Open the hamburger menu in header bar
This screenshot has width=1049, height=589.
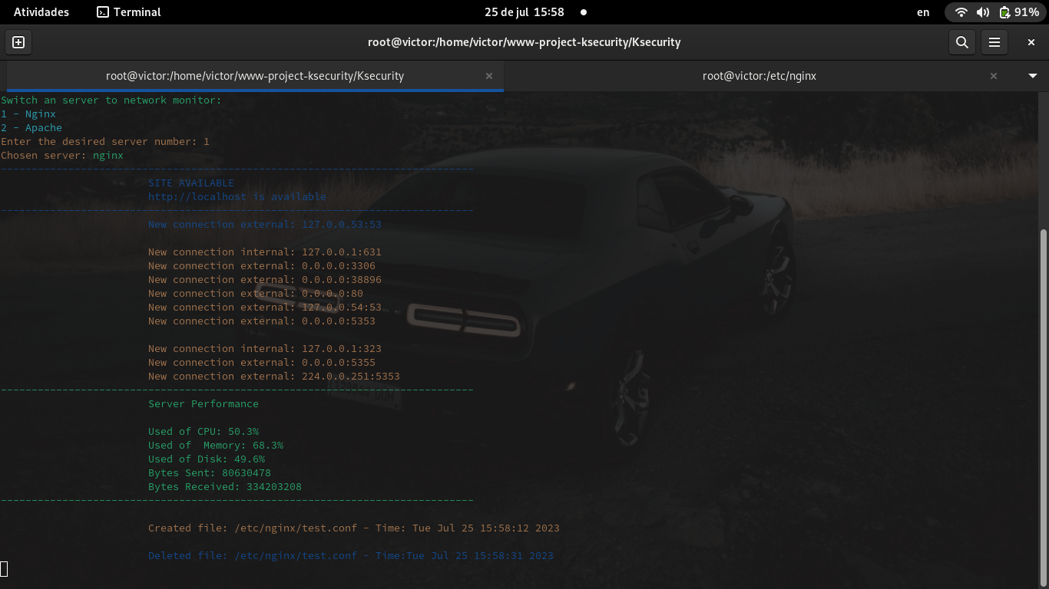click(x=994, y=42)
